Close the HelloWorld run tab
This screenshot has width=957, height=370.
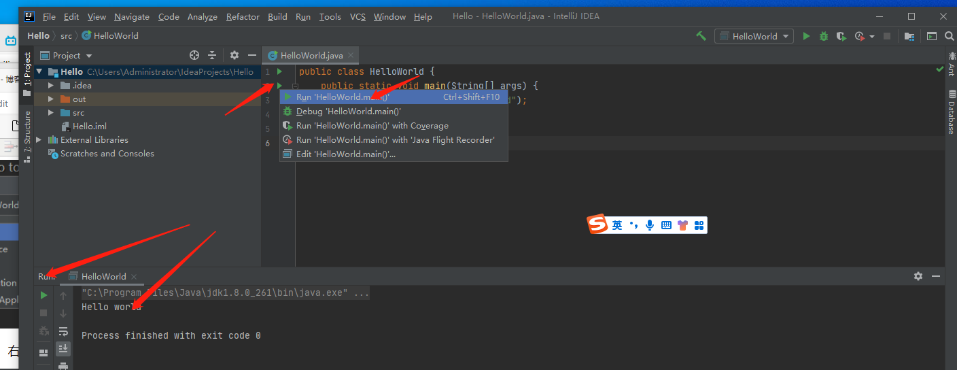point(134,276)
